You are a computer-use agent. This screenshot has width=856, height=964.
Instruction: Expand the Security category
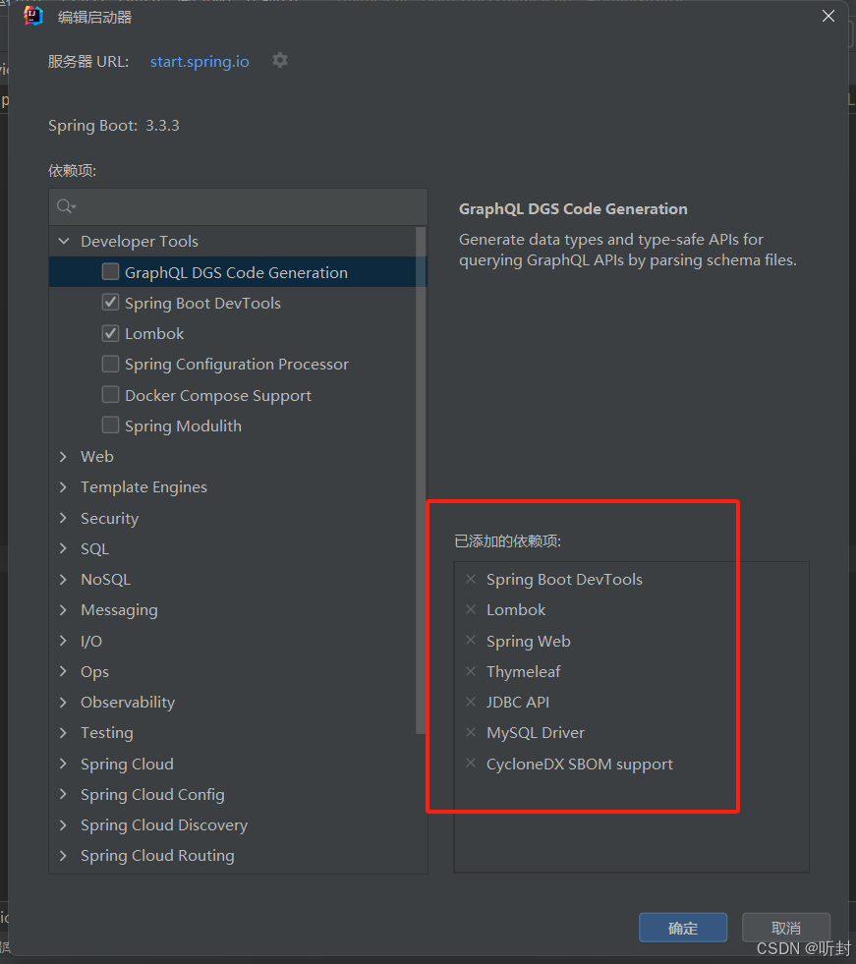coord(63,518)
